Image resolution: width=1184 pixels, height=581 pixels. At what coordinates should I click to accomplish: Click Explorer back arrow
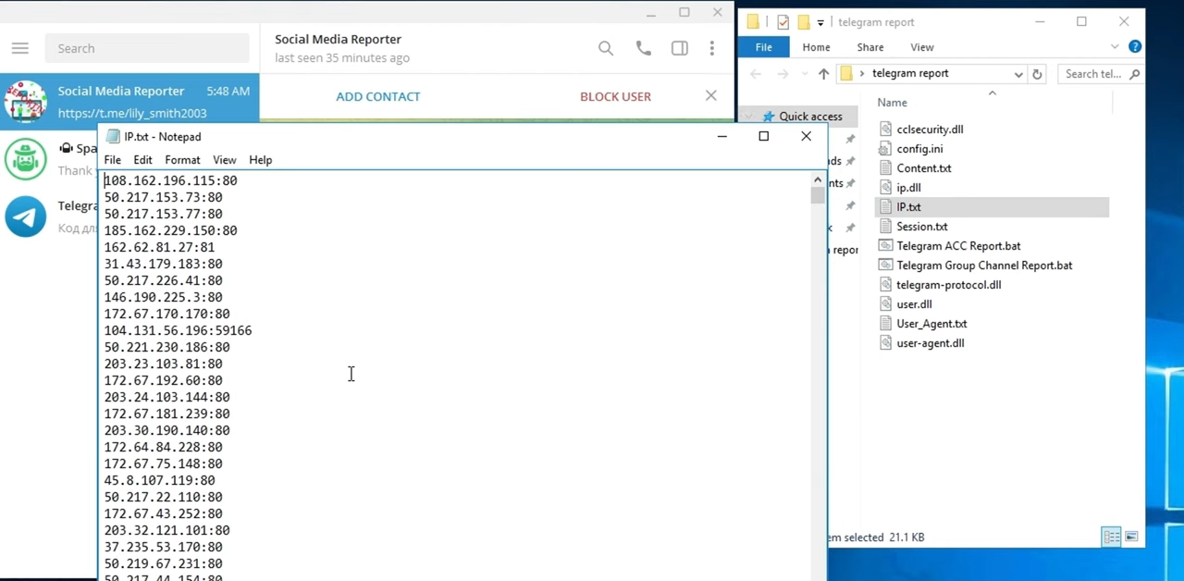click(756, 74)
